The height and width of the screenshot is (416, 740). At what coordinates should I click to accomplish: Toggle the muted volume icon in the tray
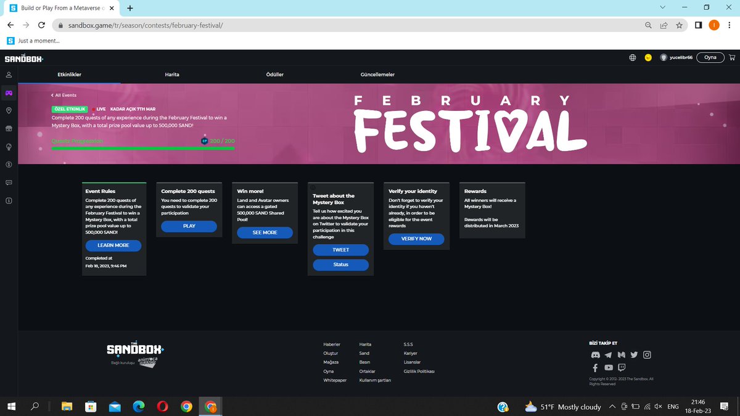click(x=659, y=407)
